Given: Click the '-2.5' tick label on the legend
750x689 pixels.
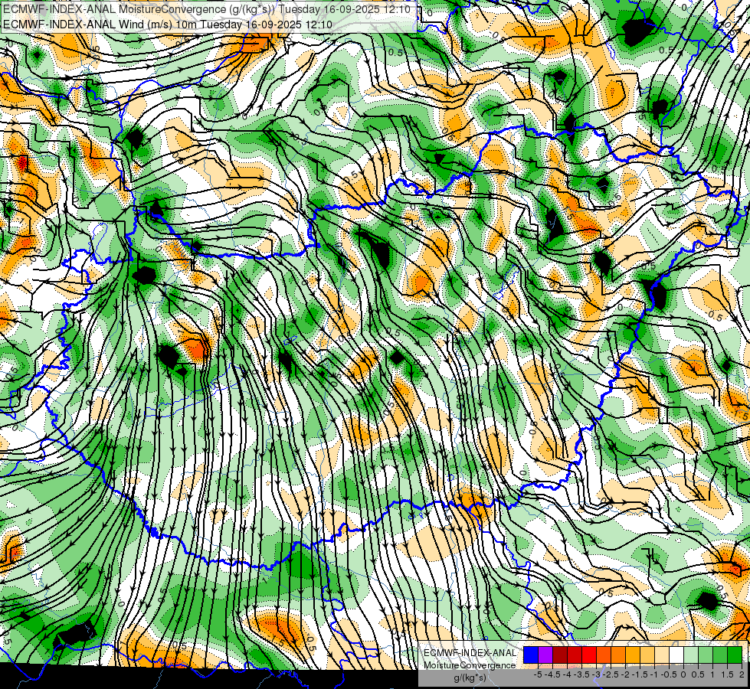Looking at the screenshot, I should click(x=611, y=674).
